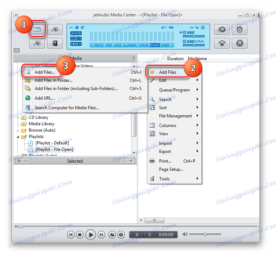This screenshot has width=276, height=254.
Task: Click the volume slider handle
Action: pyautogui.click(x=205, y=234)
